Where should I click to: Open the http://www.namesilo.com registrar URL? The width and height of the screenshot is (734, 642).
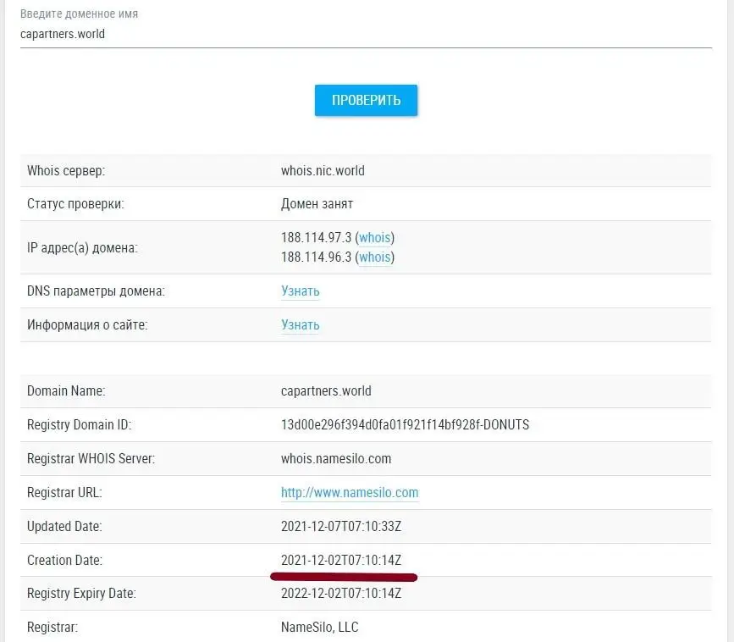click(x=350, y=493)
